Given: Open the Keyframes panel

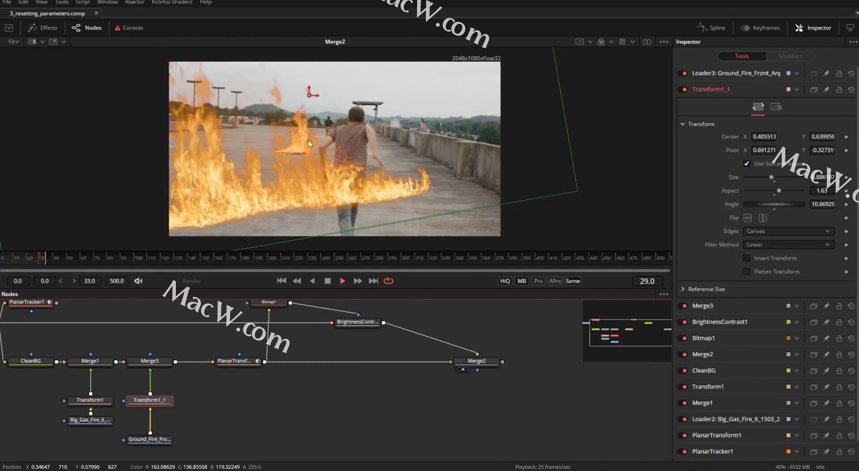Looking at the screenshot, I should coord(760,28).
